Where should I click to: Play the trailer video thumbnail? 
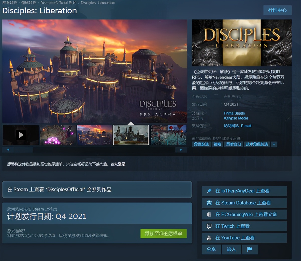(21, 135)
